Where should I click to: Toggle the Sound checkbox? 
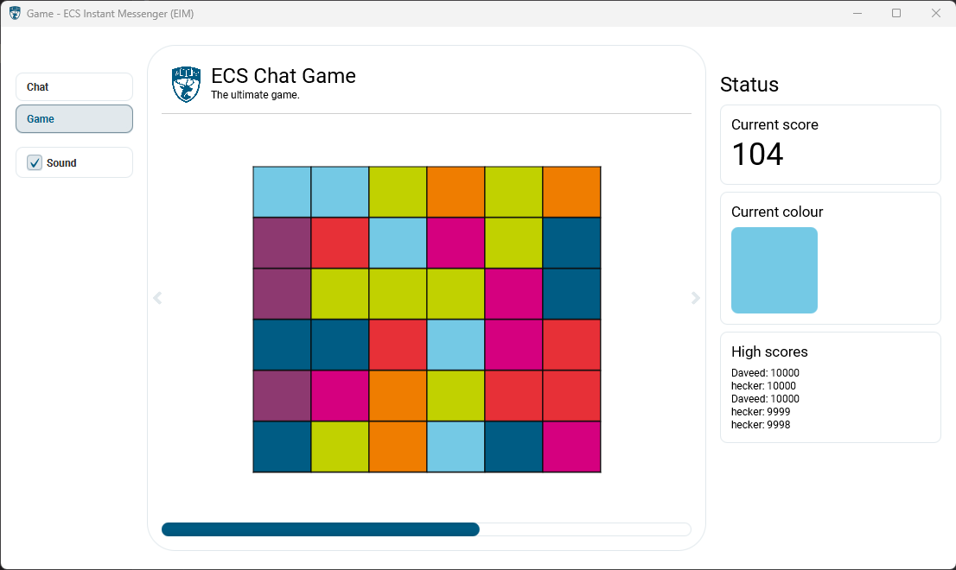(x=35, y=162)
